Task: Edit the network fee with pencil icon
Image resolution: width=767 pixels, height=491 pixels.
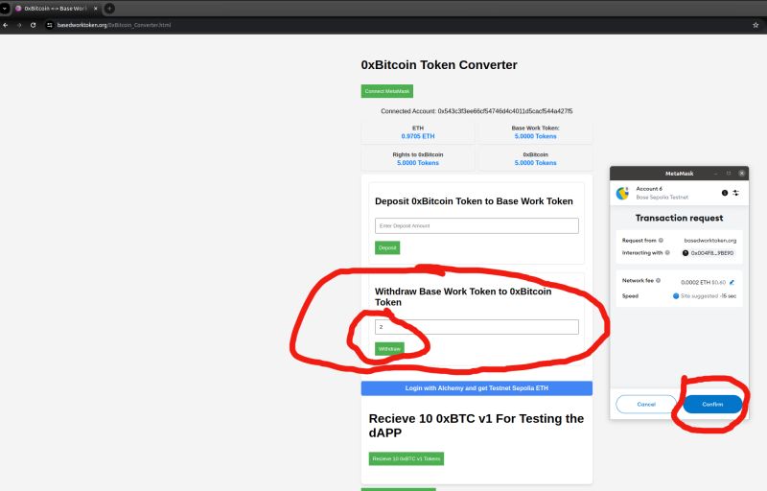Action: (732, 282)
